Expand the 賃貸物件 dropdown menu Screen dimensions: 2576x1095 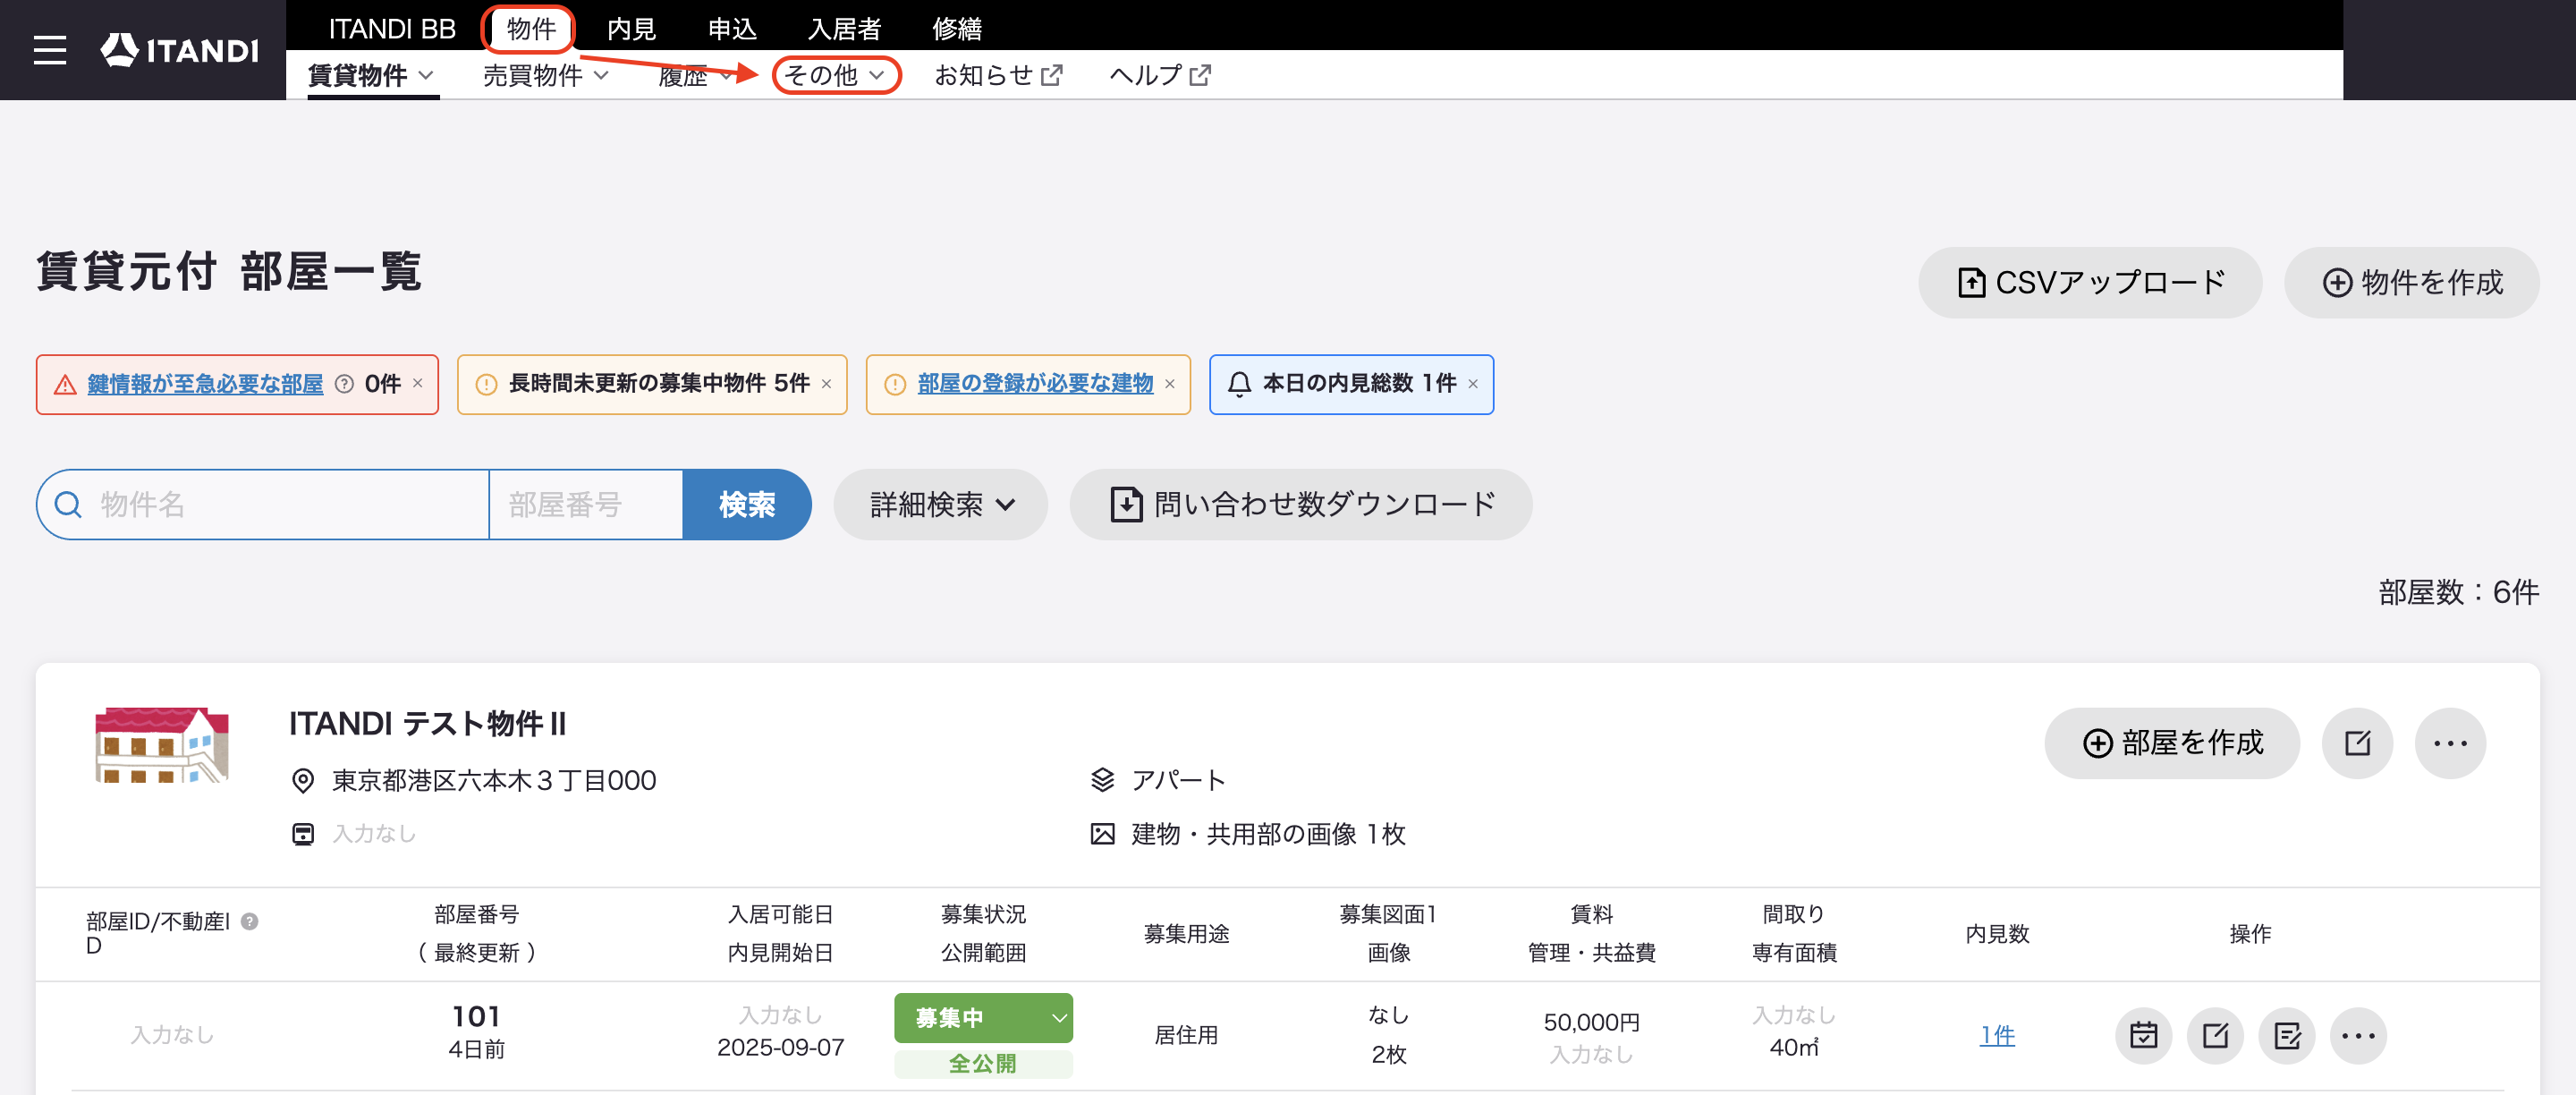[371, 75]
